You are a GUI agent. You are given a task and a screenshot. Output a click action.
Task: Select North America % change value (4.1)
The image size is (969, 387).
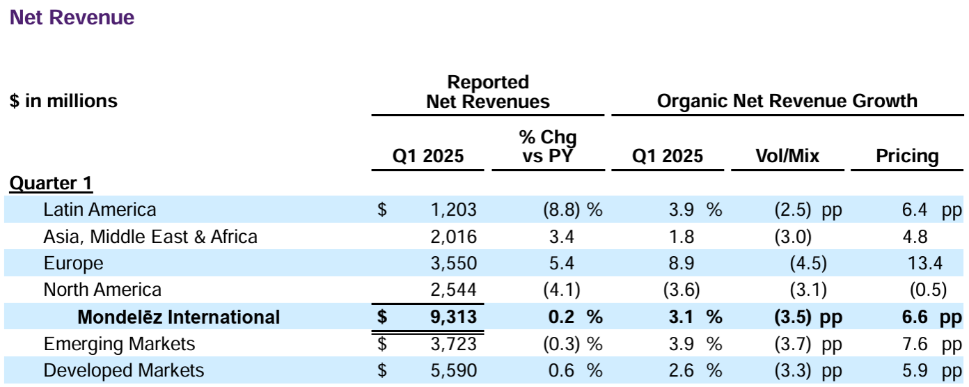pyautogui.click(x=561, y=290)
